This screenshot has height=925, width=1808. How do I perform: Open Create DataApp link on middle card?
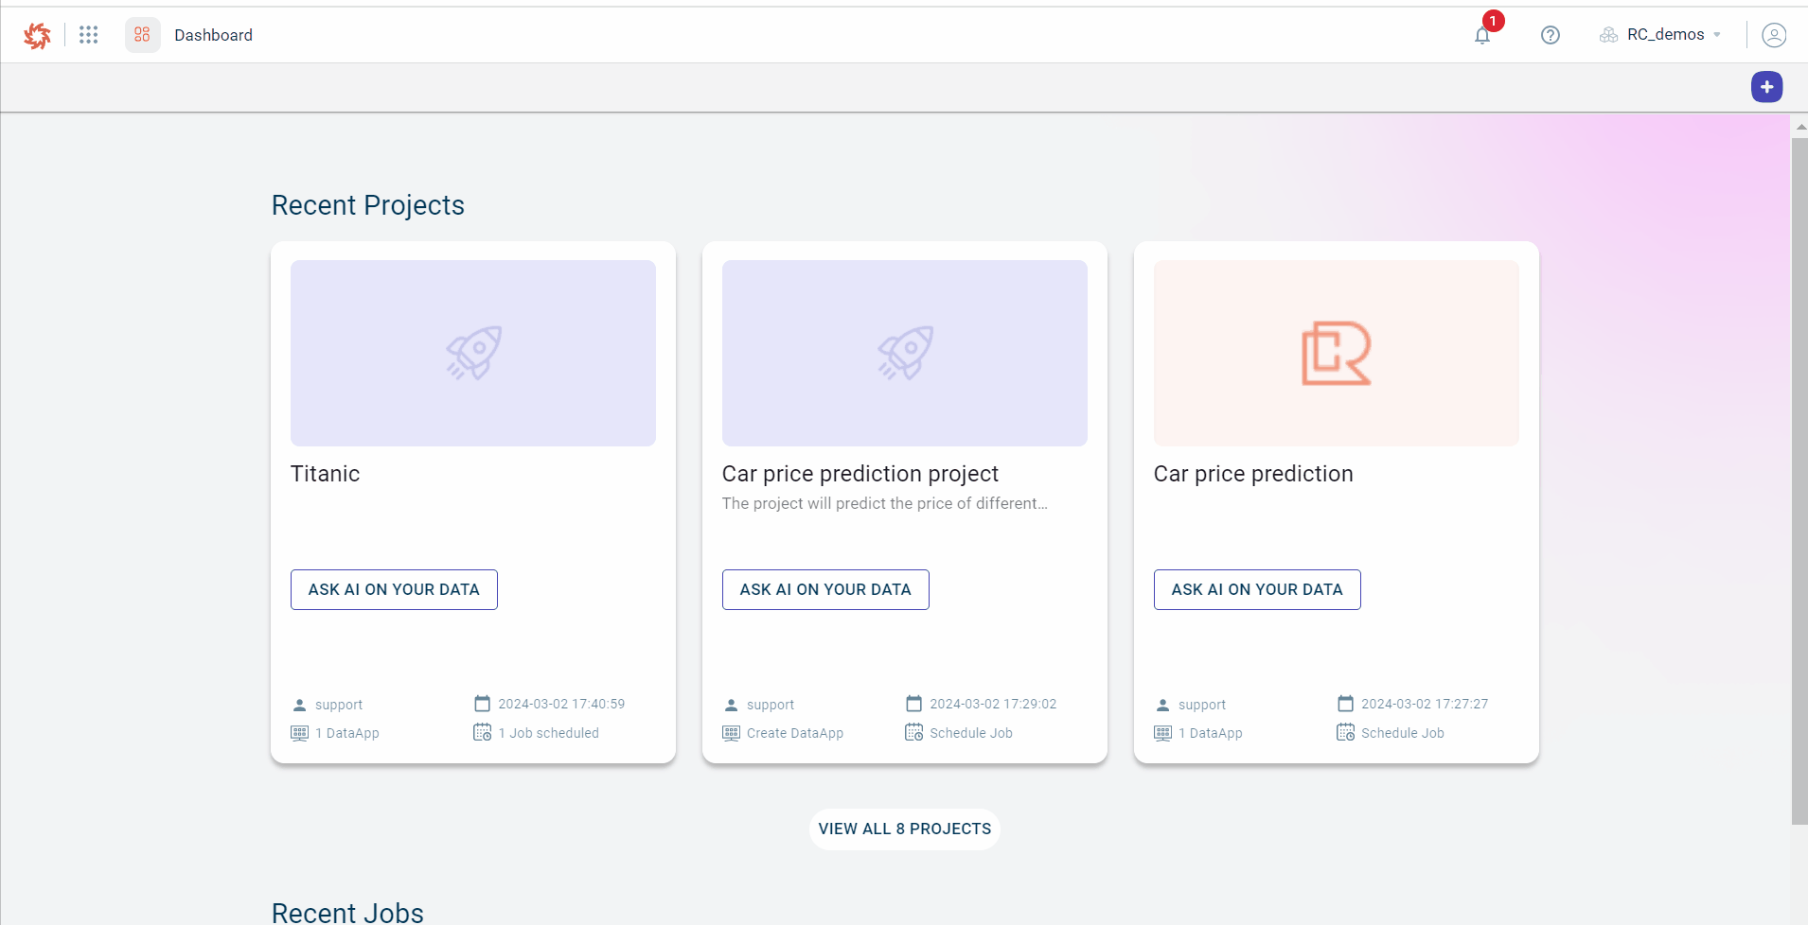click(x=794, y=733)
